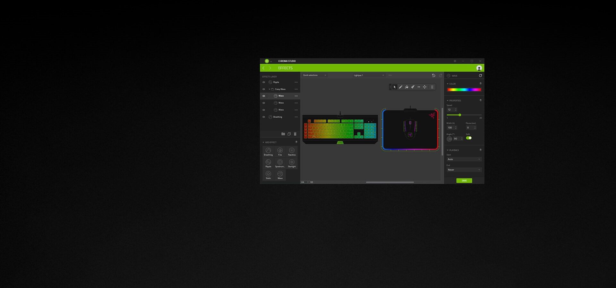Open help for the Color section
Screen dimensions: 616x288
[480, 84]
